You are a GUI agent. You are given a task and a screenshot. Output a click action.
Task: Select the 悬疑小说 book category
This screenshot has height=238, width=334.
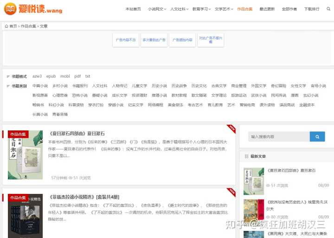click(x=100, y=96)
